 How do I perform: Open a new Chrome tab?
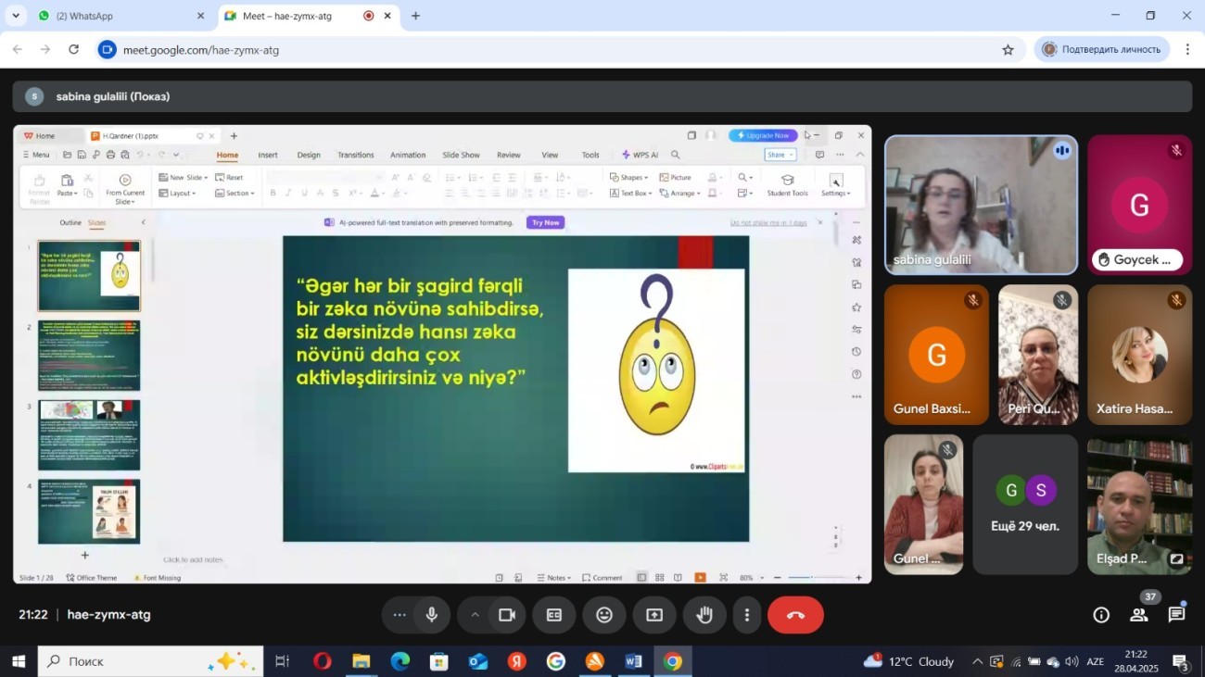pos(415,16)
